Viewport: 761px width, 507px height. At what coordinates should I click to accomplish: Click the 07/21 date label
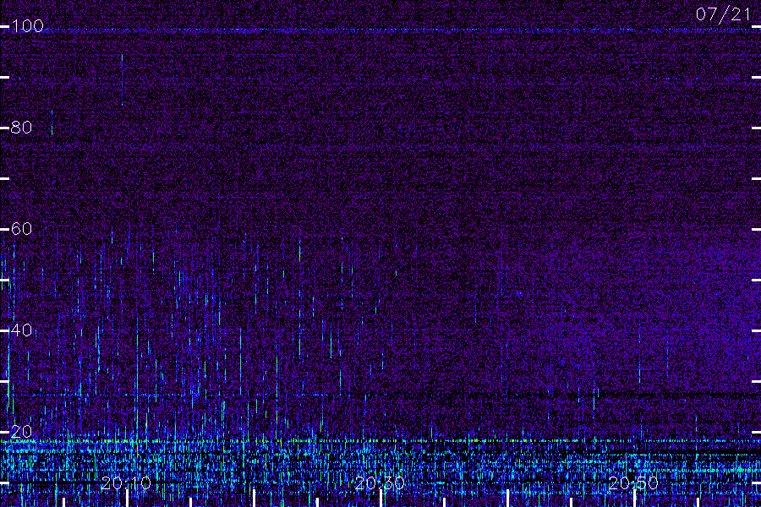tap(723, 14)
